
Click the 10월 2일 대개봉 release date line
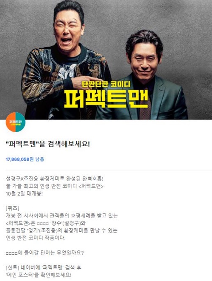pyautogui.click(x=24, y=194)
